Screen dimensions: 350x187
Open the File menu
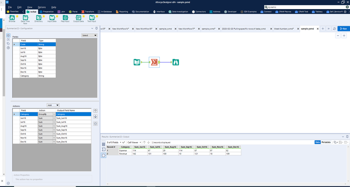pyautogui.click(x=10, y=7)
